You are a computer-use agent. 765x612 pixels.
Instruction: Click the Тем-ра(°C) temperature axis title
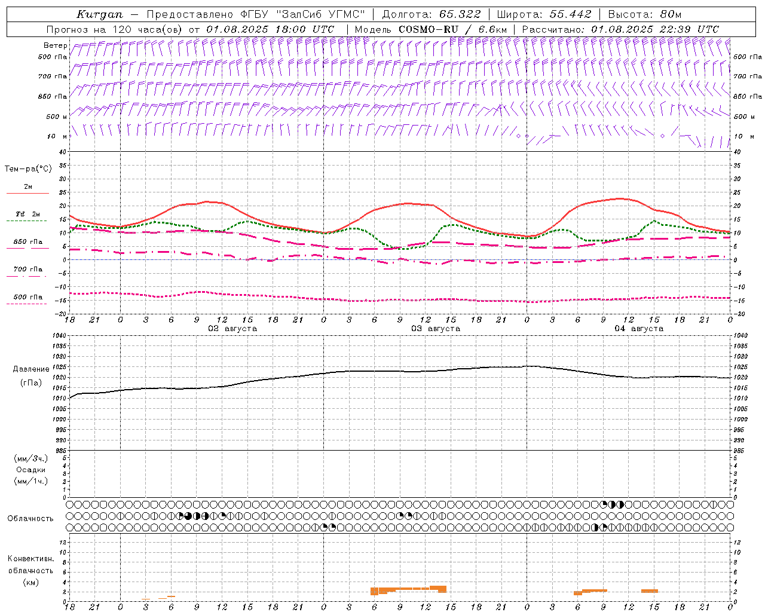click(28, 169)
